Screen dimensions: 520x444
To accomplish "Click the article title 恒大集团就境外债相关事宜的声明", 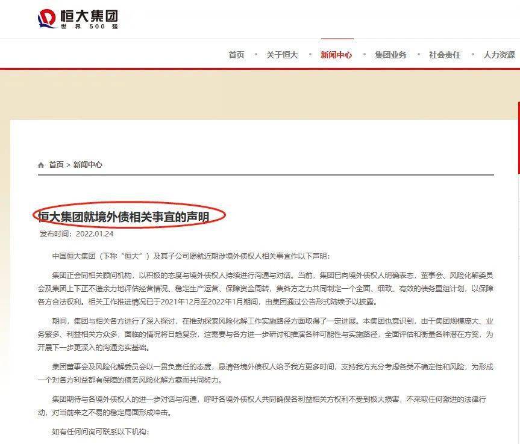I will click(x=124, y=217).
